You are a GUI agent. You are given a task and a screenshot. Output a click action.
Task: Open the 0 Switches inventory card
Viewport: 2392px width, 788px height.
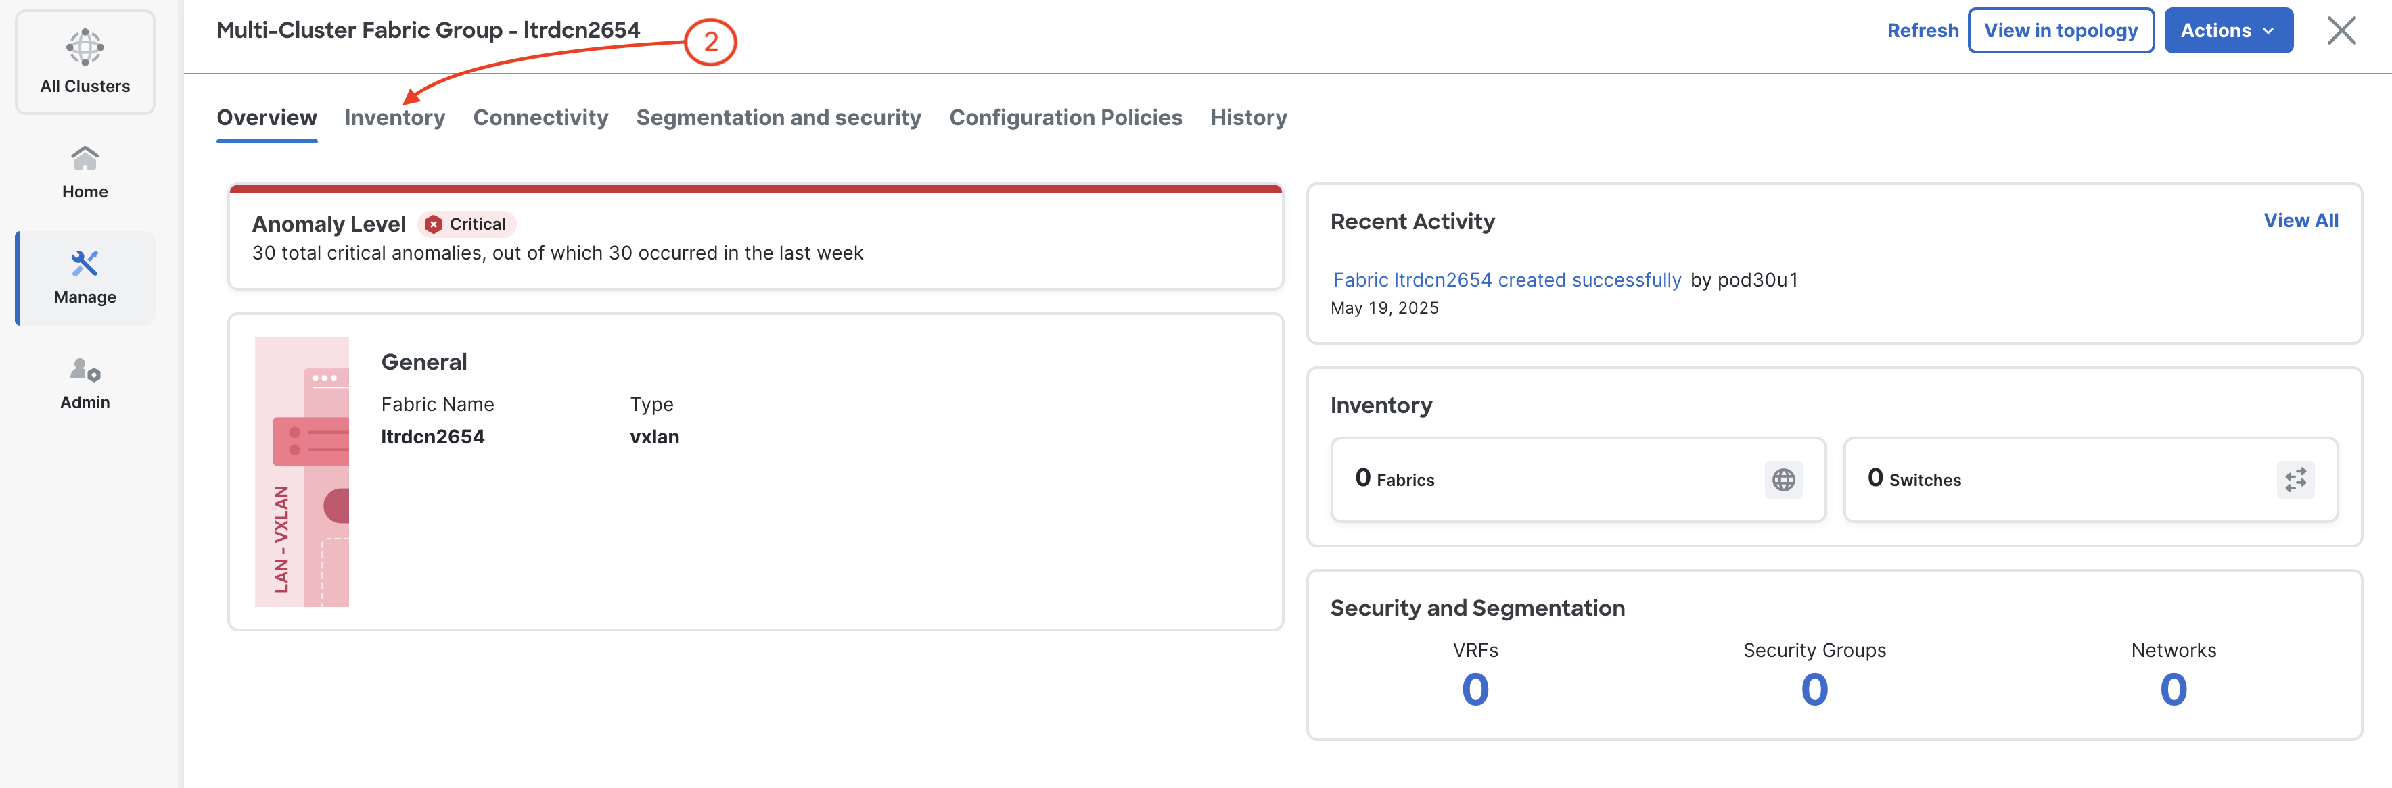[2090, 480]
